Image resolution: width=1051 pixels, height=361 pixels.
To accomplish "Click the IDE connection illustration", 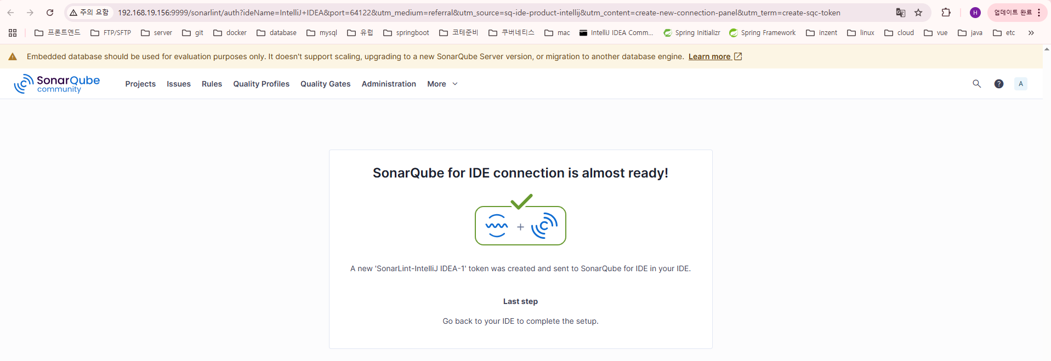I will pos(520,220).
